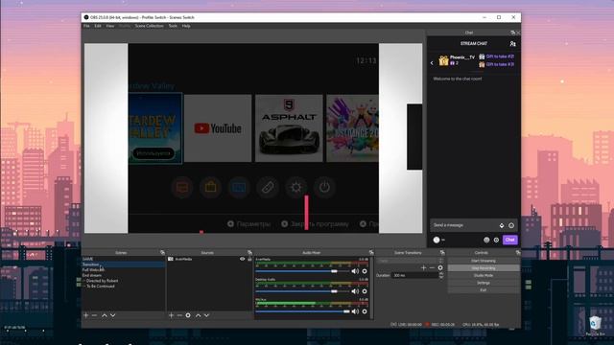
Task: Add a new scene with plus icon
Action: click(x=85, y=315)
